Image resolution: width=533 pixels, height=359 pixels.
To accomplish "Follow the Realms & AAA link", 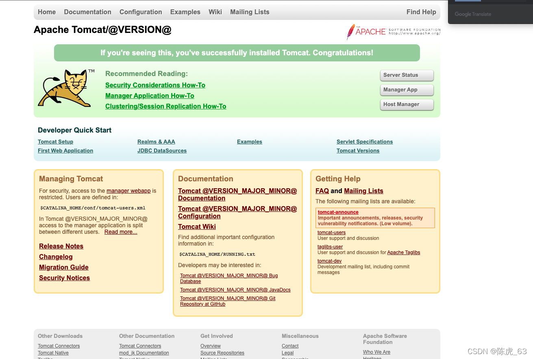I will [156, 141].
